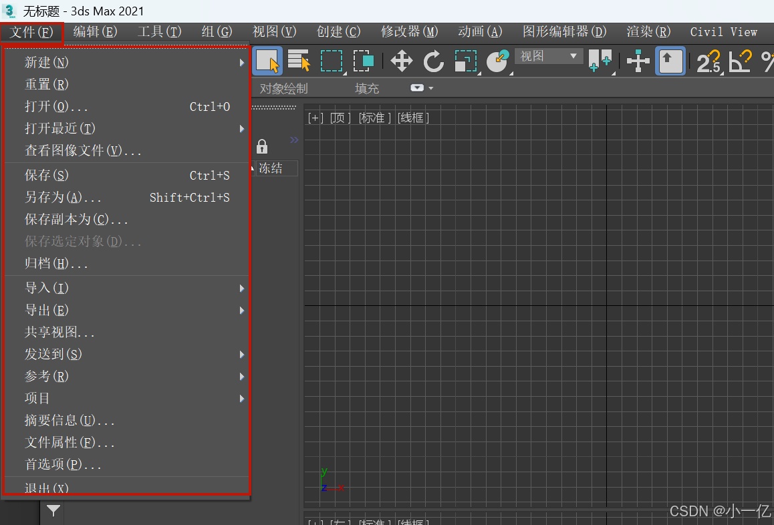Click the lock icon in scene explorer
774x525 pixels.
pyautogui.click(x=262, y=146)
